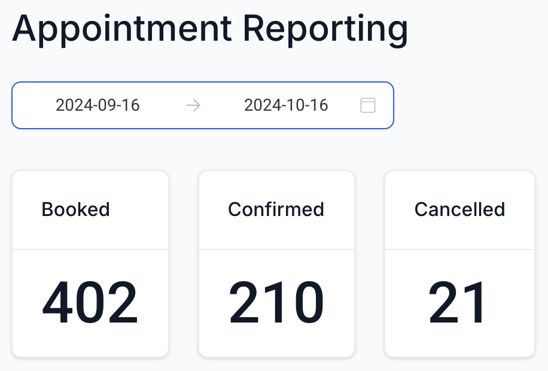Click blank header area right of Booked label
Viewport: 548px width, 371px height.
pos(141,209)
